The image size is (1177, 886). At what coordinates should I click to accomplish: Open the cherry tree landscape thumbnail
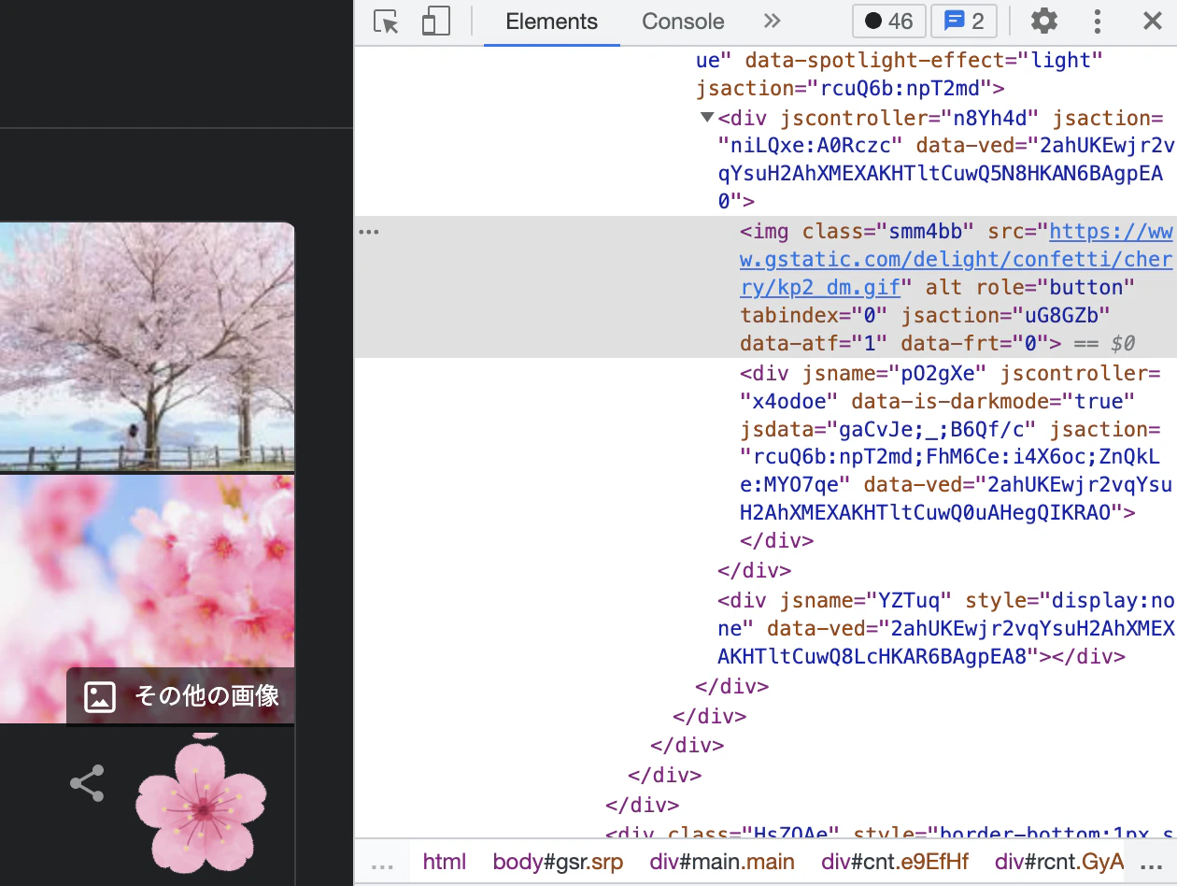click(147, 346)
